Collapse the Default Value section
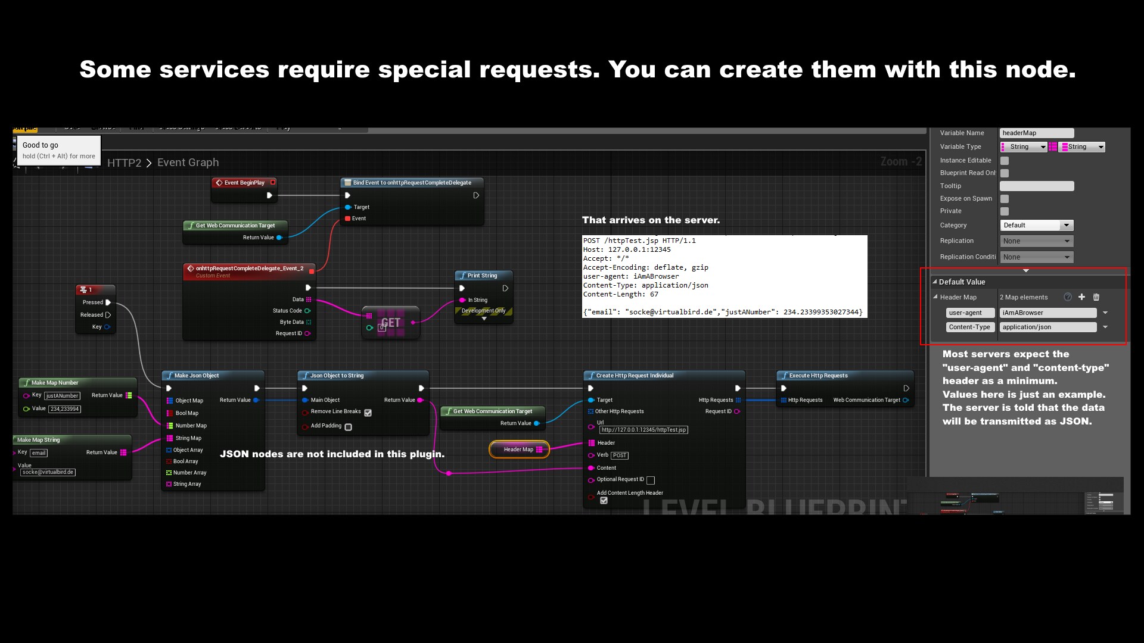1144x643 pixels. [x=934, y=282]
